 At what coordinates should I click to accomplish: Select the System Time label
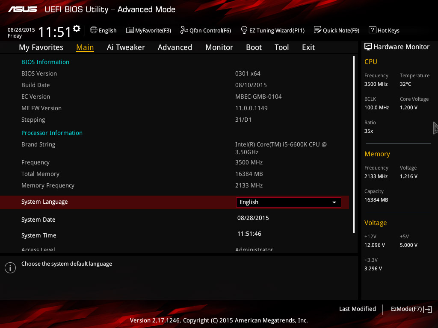coord(39,235)
